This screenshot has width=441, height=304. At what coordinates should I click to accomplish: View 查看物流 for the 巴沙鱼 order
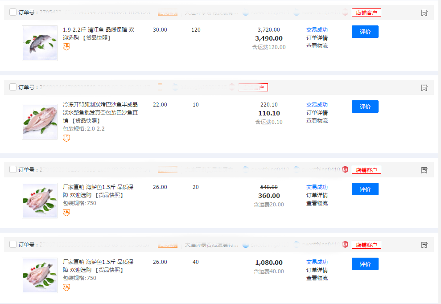[317, 121]
